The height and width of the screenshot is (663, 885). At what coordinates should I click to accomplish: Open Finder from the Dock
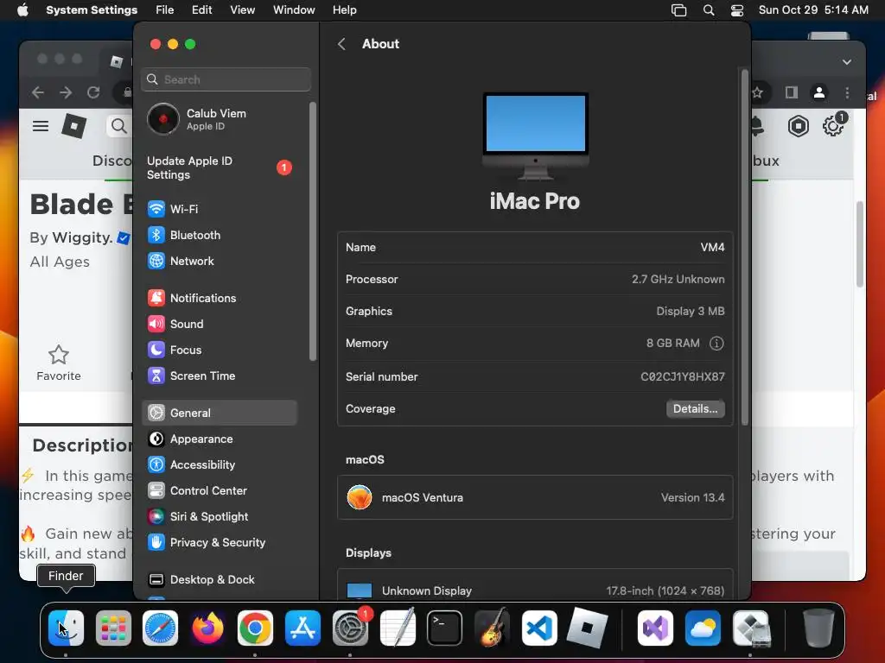[x=66, y=628]
